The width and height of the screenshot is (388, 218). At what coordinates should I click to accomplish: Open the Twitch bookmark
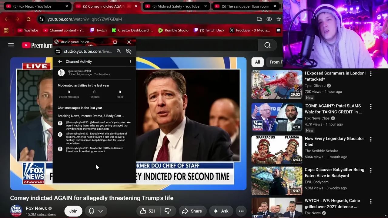(x=98, y=30)
